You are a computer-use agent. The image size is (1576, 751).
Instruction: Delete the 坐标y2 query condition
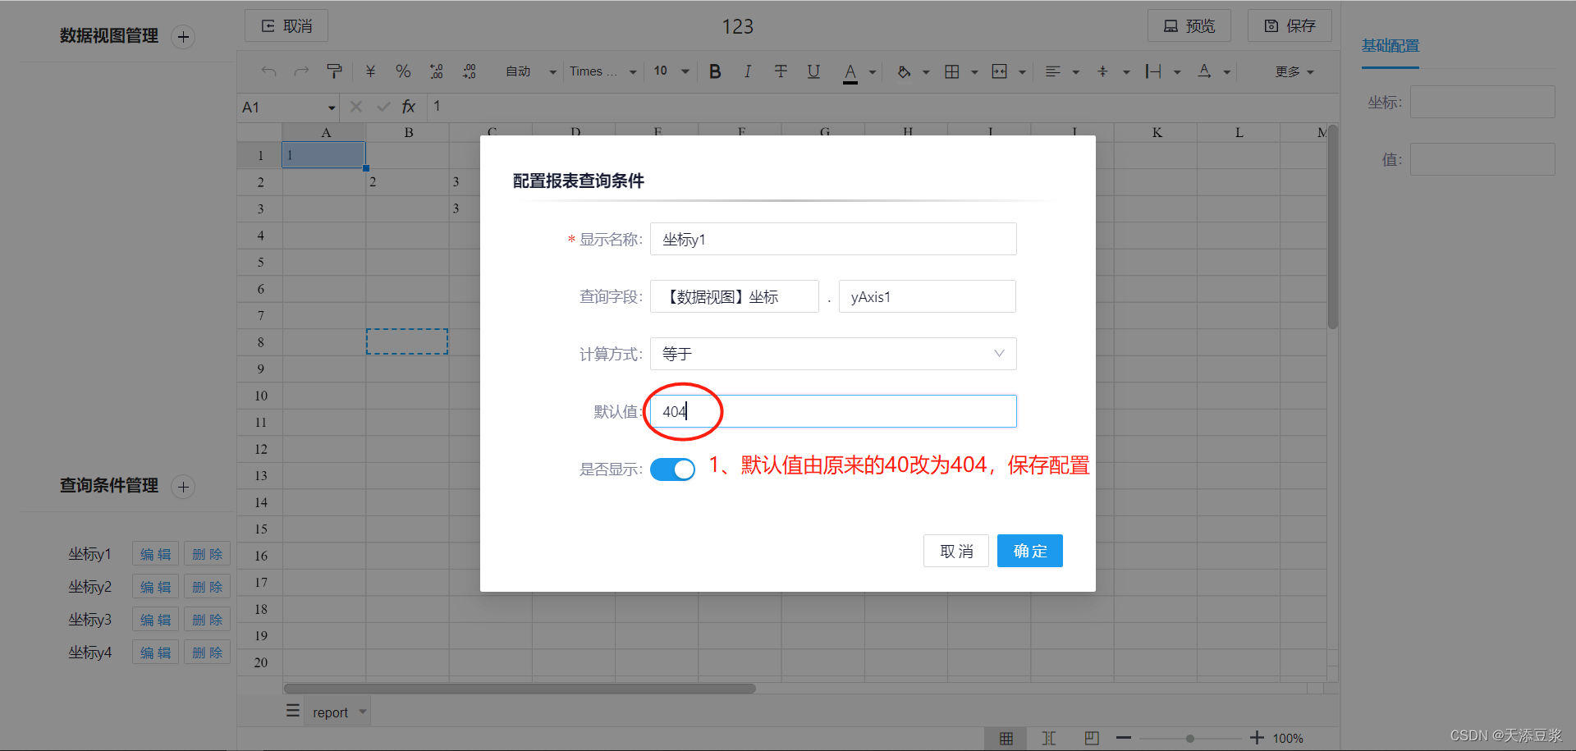point(207,587)
